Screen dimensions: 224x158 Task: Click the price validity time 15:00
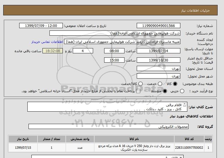pyautogui.click(x=114, y=60)
